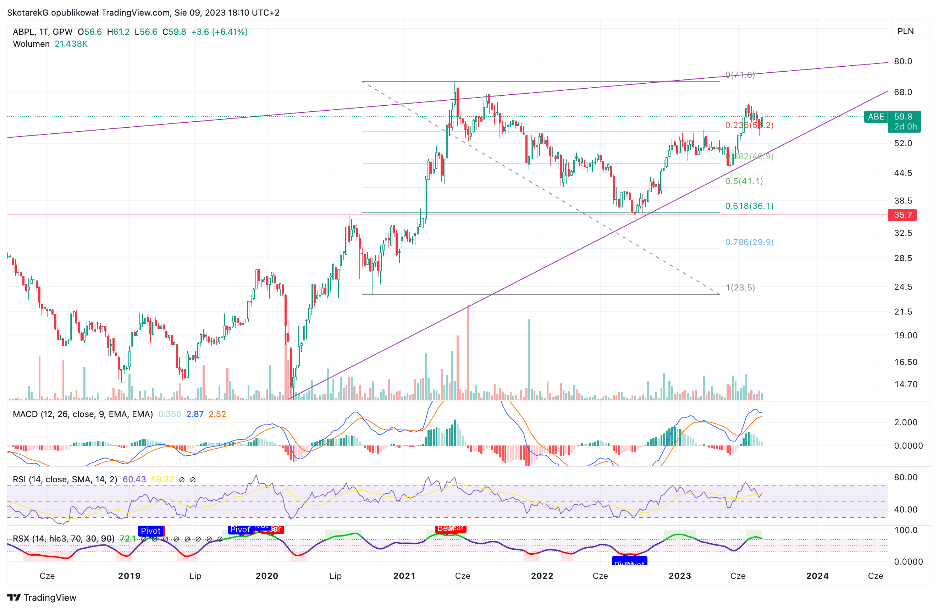Click the 2021 time axis label
938x610 pixels.
pos(404,576)
